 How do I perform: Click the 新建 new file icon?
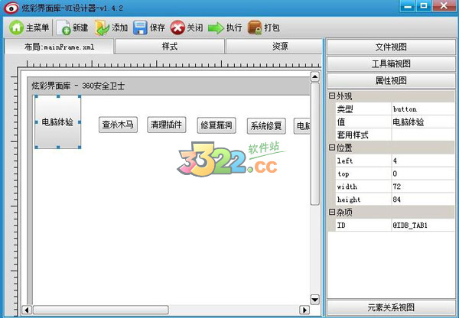(x=63, y=28)
